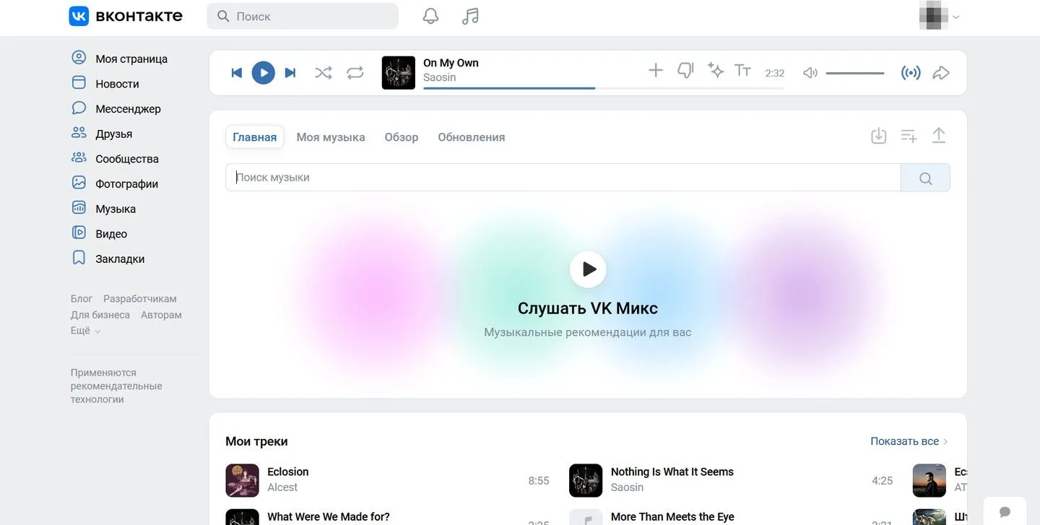Play Nothing Is What It Seems cover
This screenshot has width=1040, height=525.
pyautogui.click(x=586, y=480)
